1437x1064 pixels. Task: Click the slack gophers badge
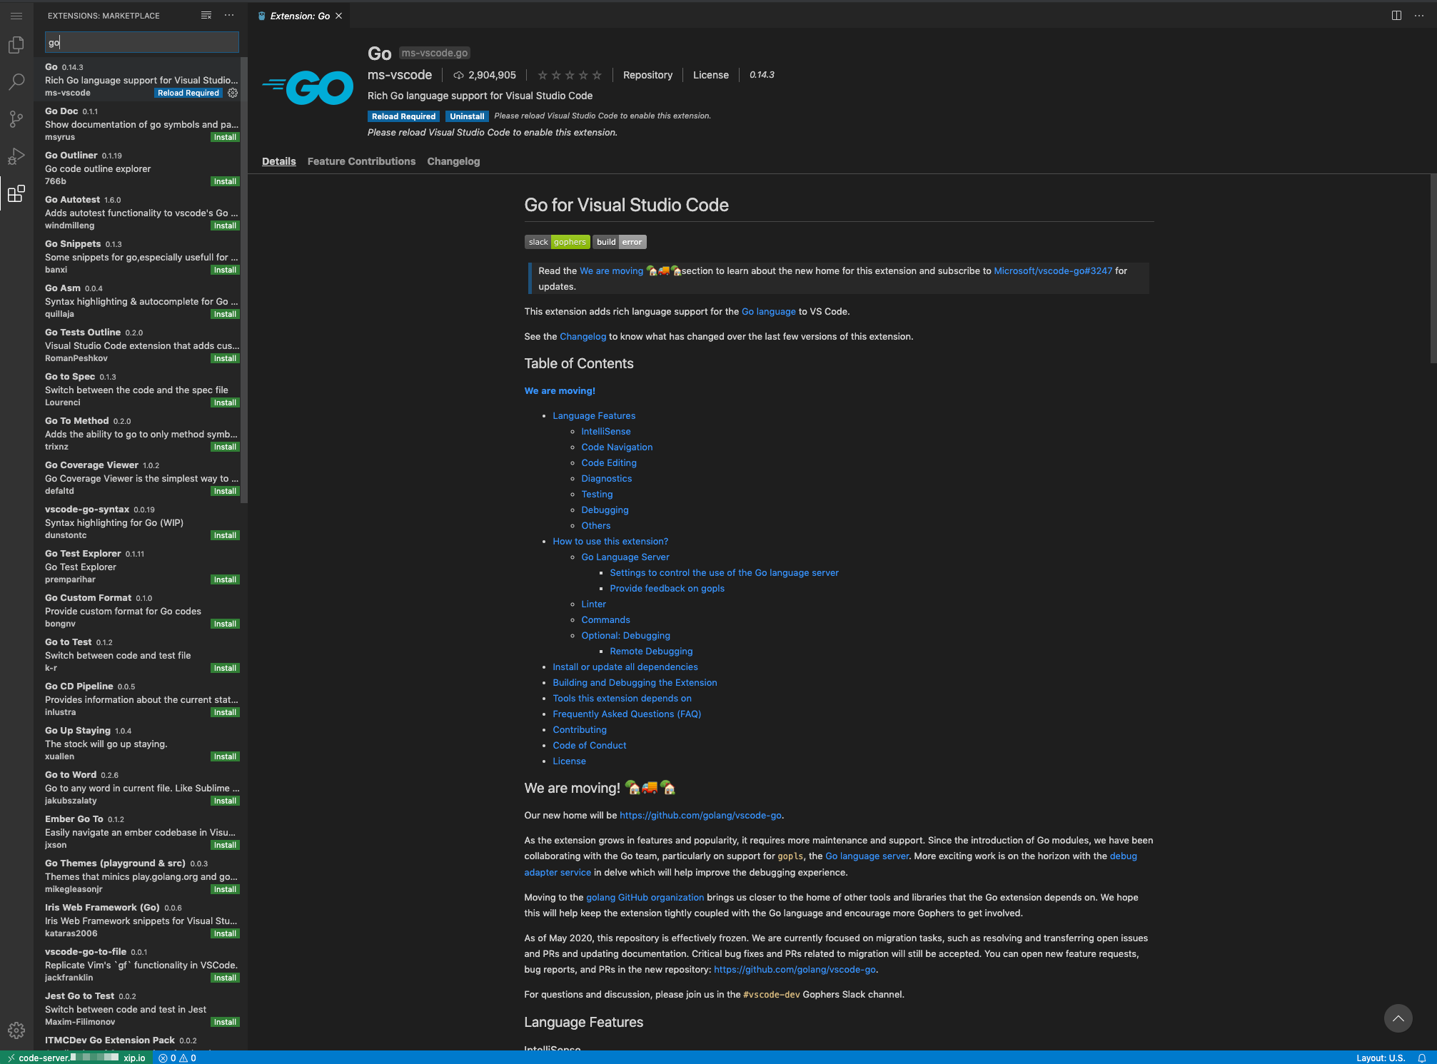click(x=557, y=242)
